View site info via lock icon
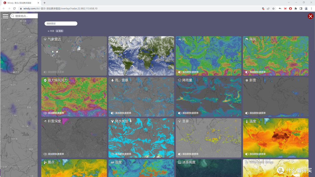 click(21, 8)
